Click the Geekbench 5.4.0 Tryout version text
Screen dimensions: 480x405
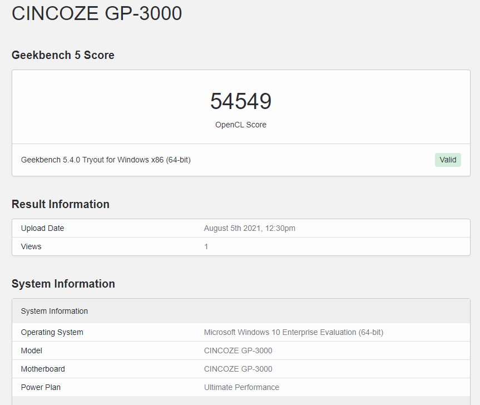pyautogui.click(x=106, y=160)
